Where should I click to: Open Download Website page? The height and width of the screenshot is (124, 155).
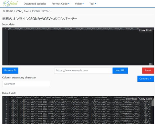click(x=35, y=4)
